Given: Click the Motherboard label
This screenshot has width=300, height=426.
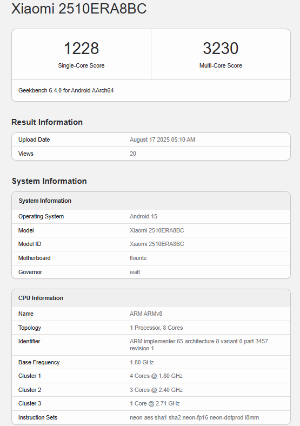Looking at the screenshot, I should pos(34,258).
